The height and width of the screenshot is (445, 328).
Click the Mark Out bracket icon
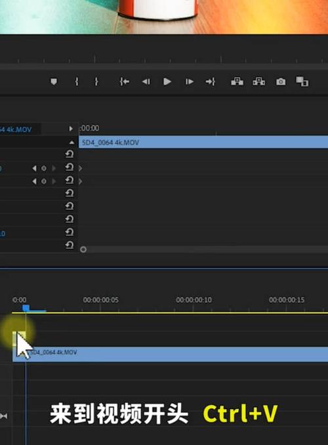pyautogui.click(x=96, y=82)
